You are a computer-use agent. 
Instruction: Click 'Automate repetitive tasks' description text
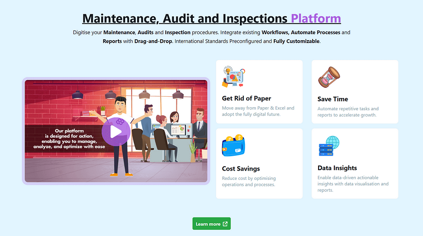click(348, 112)
